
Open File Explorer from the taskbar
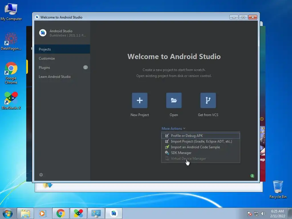pyautogui.click(x=25, y=213)
